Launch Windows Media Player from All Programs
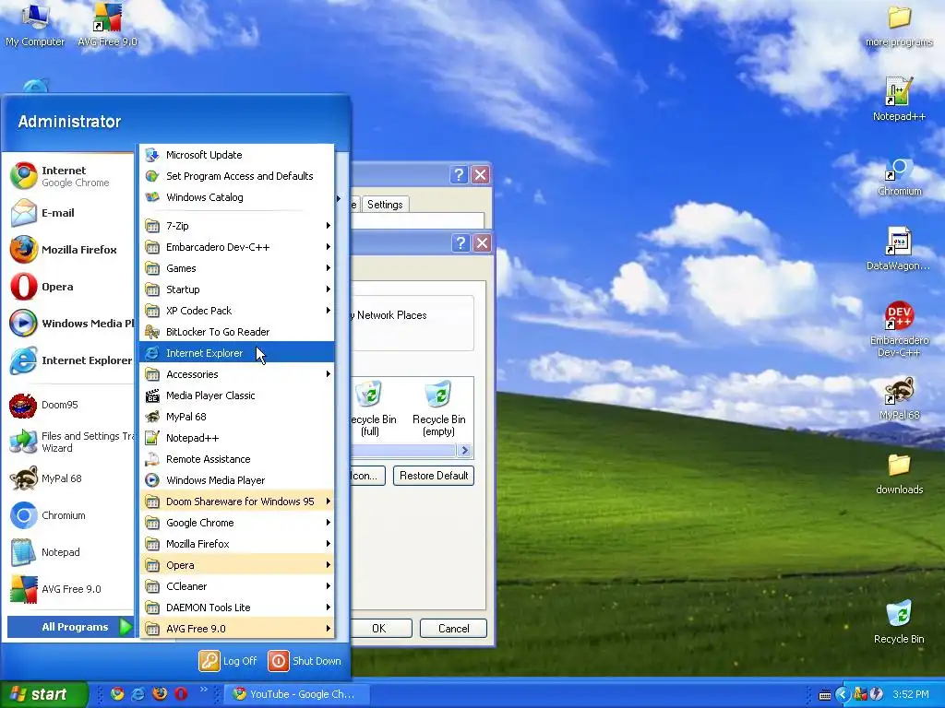The image size is (945, 708). click(237, 479)
